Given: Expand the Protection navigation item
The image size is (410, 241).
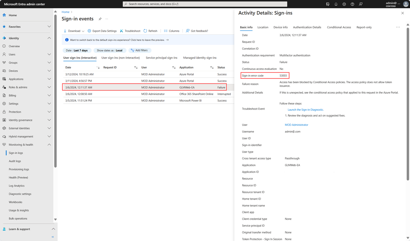Looking at the screenshot, I should (x=49, y=112).
